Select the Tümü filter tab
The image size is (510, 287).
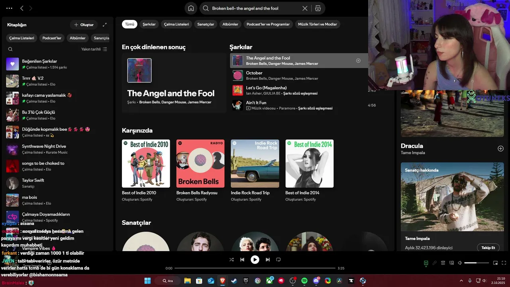[129, 24]
